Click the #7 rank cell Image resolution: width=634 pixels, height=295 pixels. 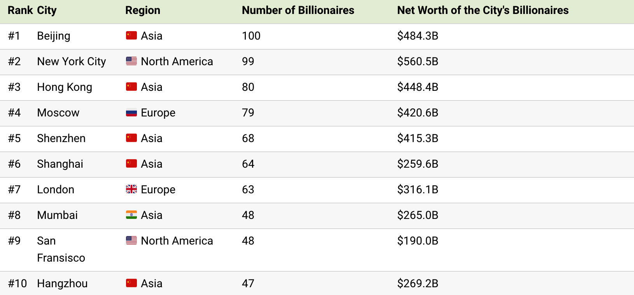[14, 189]
